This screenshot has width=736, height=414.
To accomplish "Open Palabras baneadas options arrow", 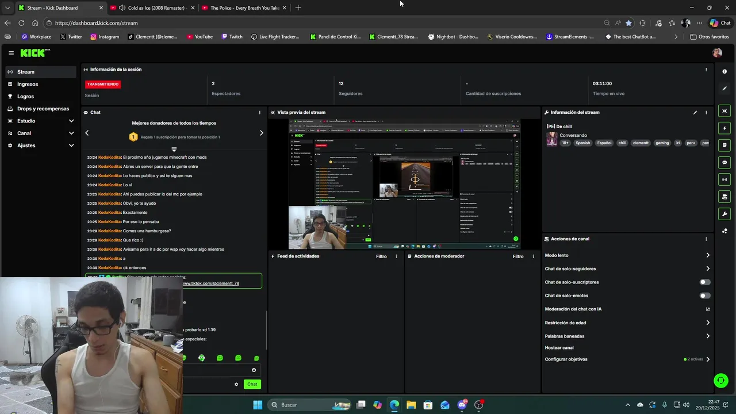I will [708, 336].
